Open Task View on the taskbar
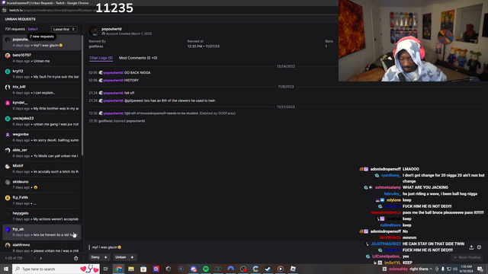This screenshot has width=488, height=274. [x=105, y=269]
